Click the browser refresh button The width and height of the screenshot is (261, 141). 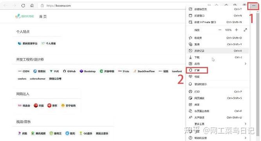tap(23, 5)
